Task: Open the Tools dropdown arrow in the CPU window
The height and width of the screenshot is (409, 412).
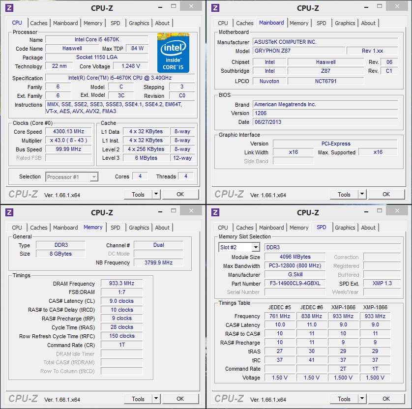Action: point(156,194)
